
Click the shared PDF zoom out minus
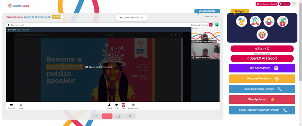94,35
